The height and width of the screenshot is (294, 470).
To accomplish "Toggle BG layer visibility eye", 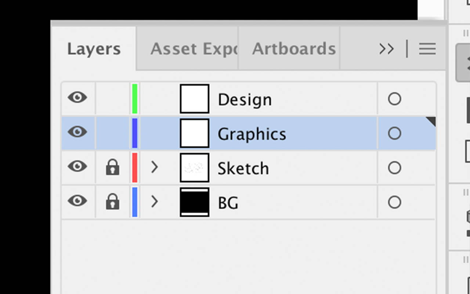I will (77, 201).
